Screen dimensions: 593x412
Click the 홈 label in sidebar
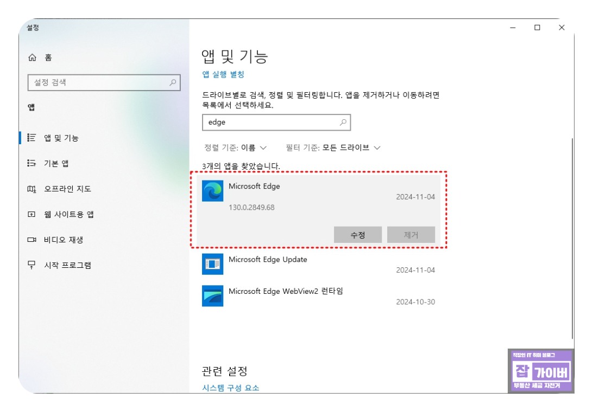tap(48, 57)
